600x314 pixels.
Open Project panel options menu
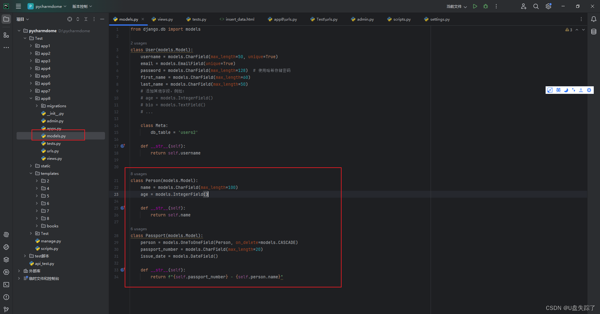94,19
